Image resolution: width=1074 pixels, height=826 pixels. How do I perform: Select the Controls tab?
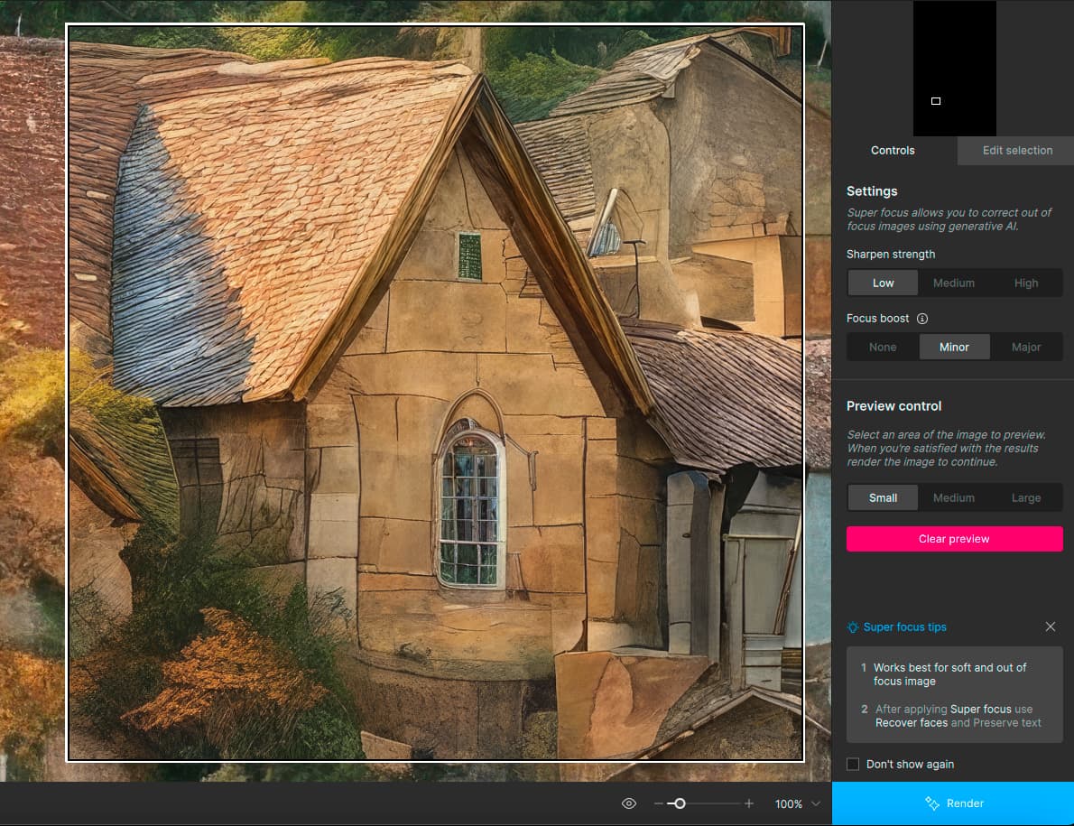click(893, 151)
